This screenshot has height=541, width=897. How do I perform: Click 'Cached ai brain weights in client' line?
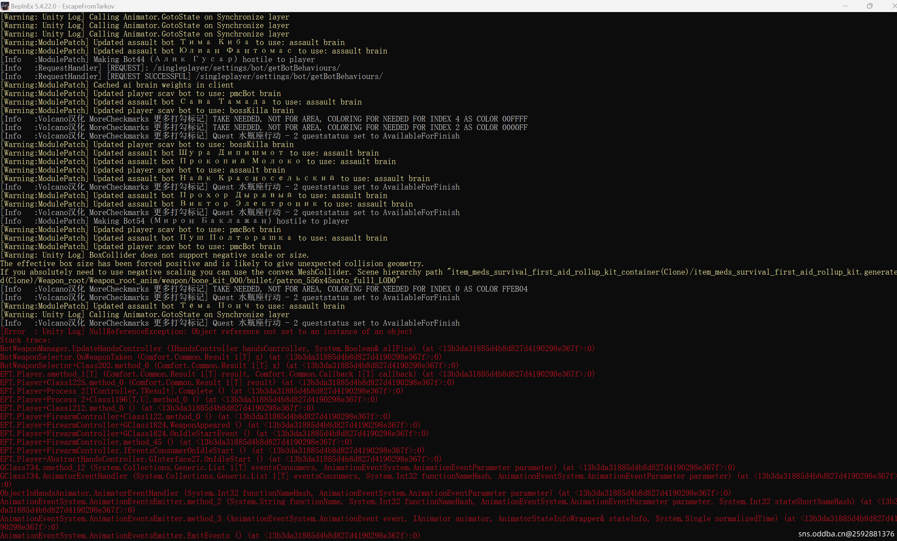pos(117,85)
